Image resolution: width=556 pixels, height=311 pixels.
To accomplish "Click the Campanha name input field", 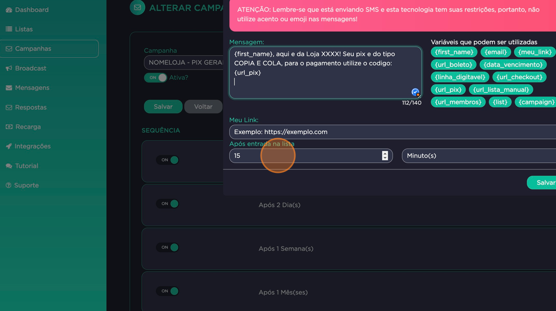I will (x=184, y=63).
